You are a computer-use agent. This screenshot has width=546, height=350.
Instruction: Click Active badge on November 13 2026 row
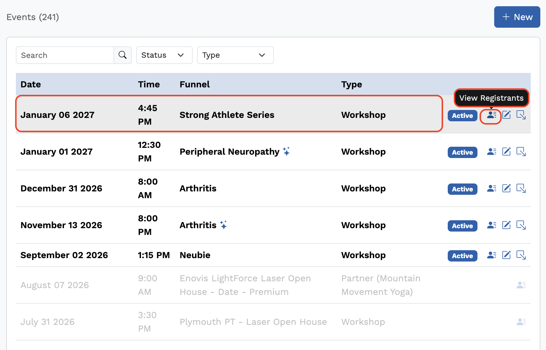pos(462,226)
